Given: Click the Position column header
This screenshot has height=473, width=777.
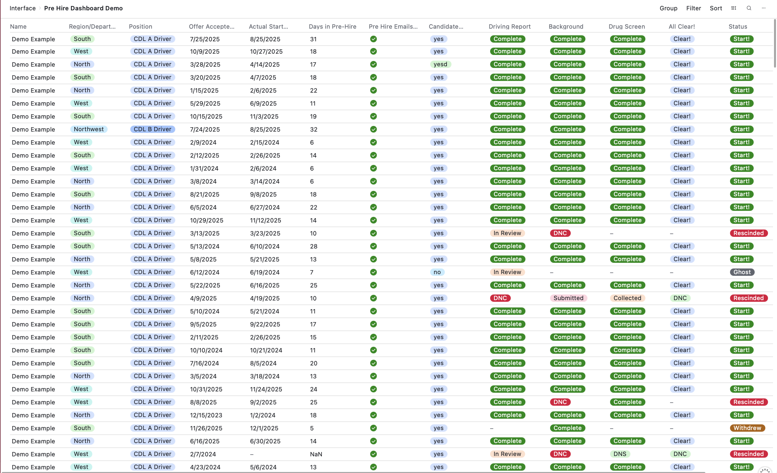Looking at the screenshot, I should click(141, 26).
